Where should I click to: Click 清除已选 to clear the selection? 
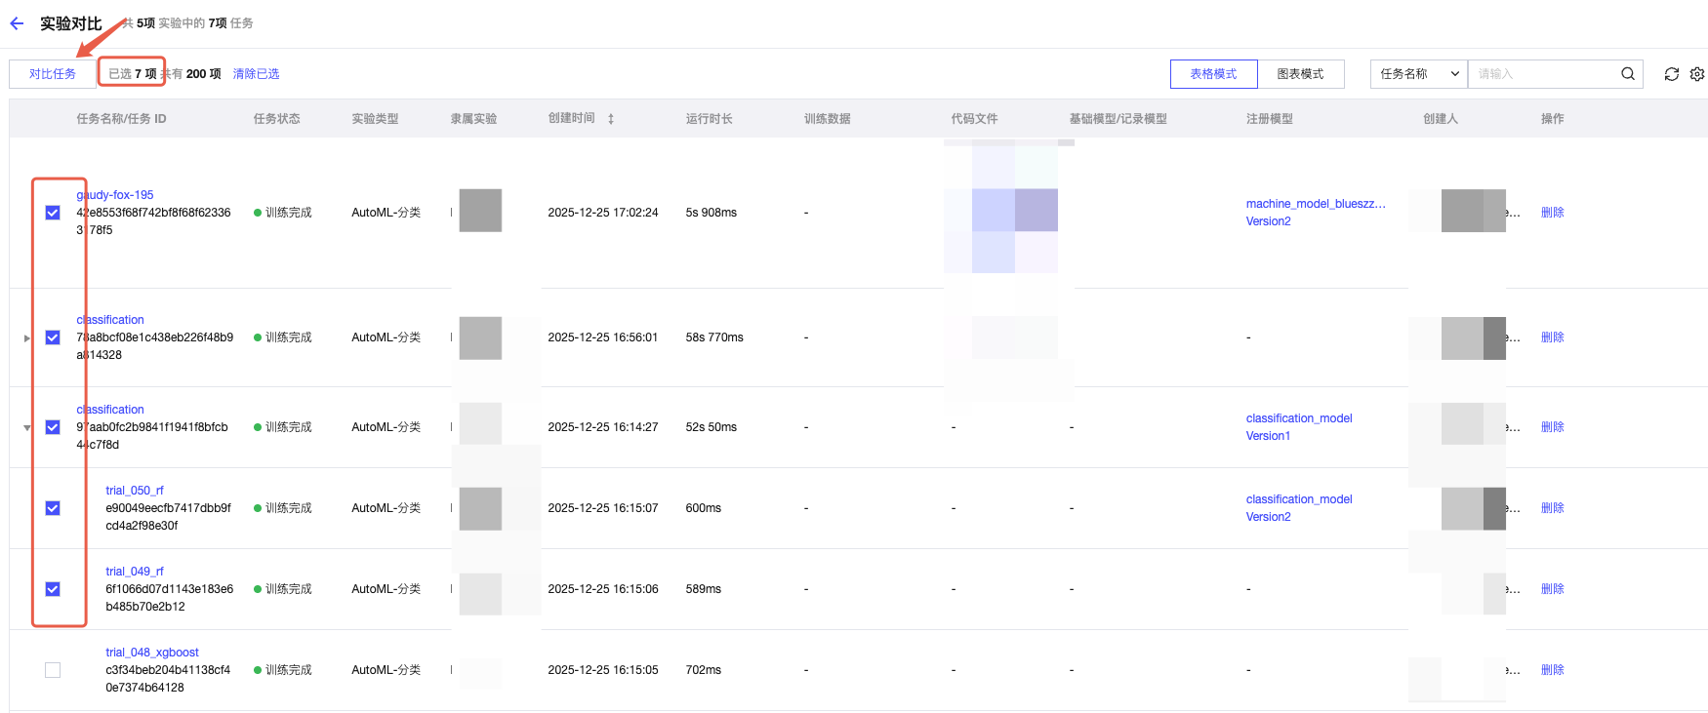(x=256, y=74)
